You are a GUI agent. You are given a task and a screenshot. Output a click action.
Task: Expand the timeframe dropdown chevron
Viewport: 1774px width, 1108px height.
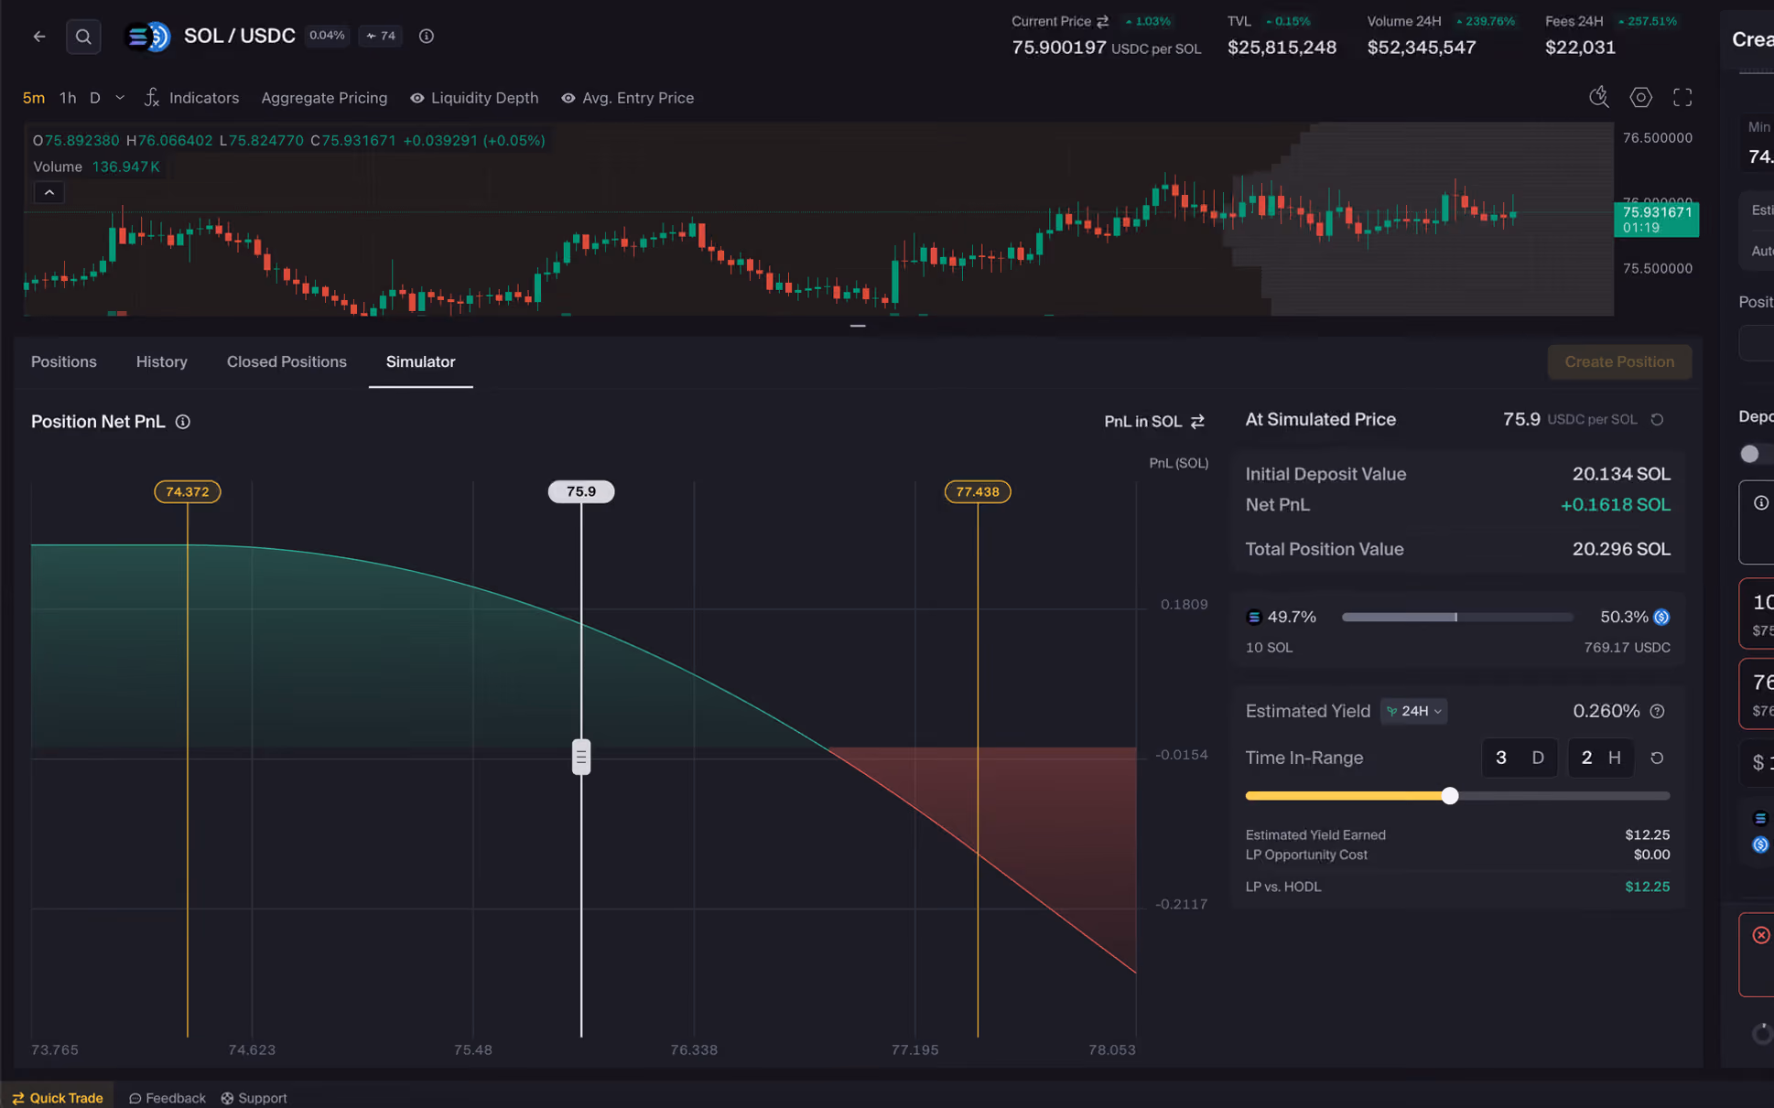point(120,98)
